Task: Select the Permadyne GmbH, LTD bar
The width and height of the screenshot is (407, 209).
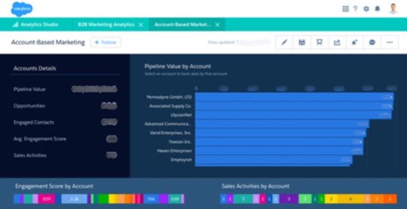Action: (295, 97)
